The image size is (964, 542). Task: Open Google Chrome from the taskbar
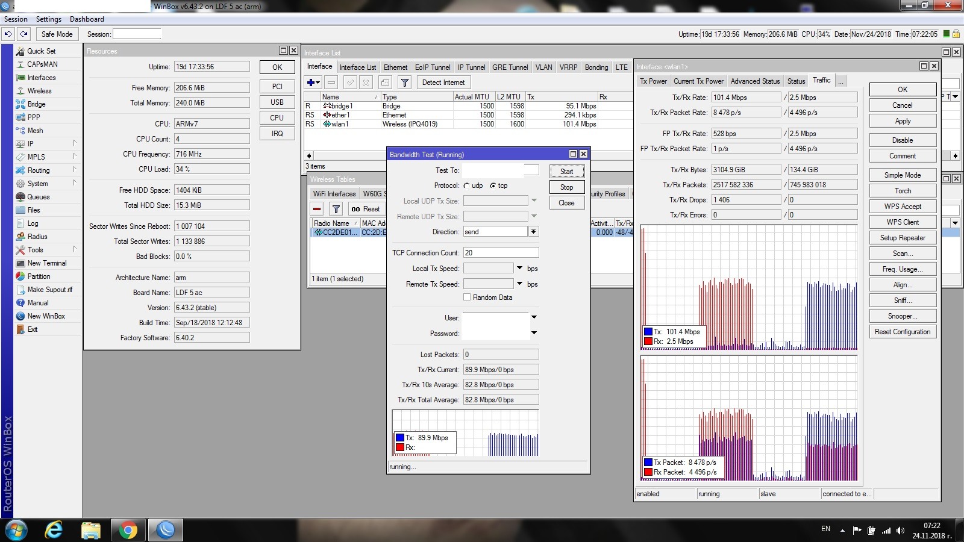[x=128, y=530]
